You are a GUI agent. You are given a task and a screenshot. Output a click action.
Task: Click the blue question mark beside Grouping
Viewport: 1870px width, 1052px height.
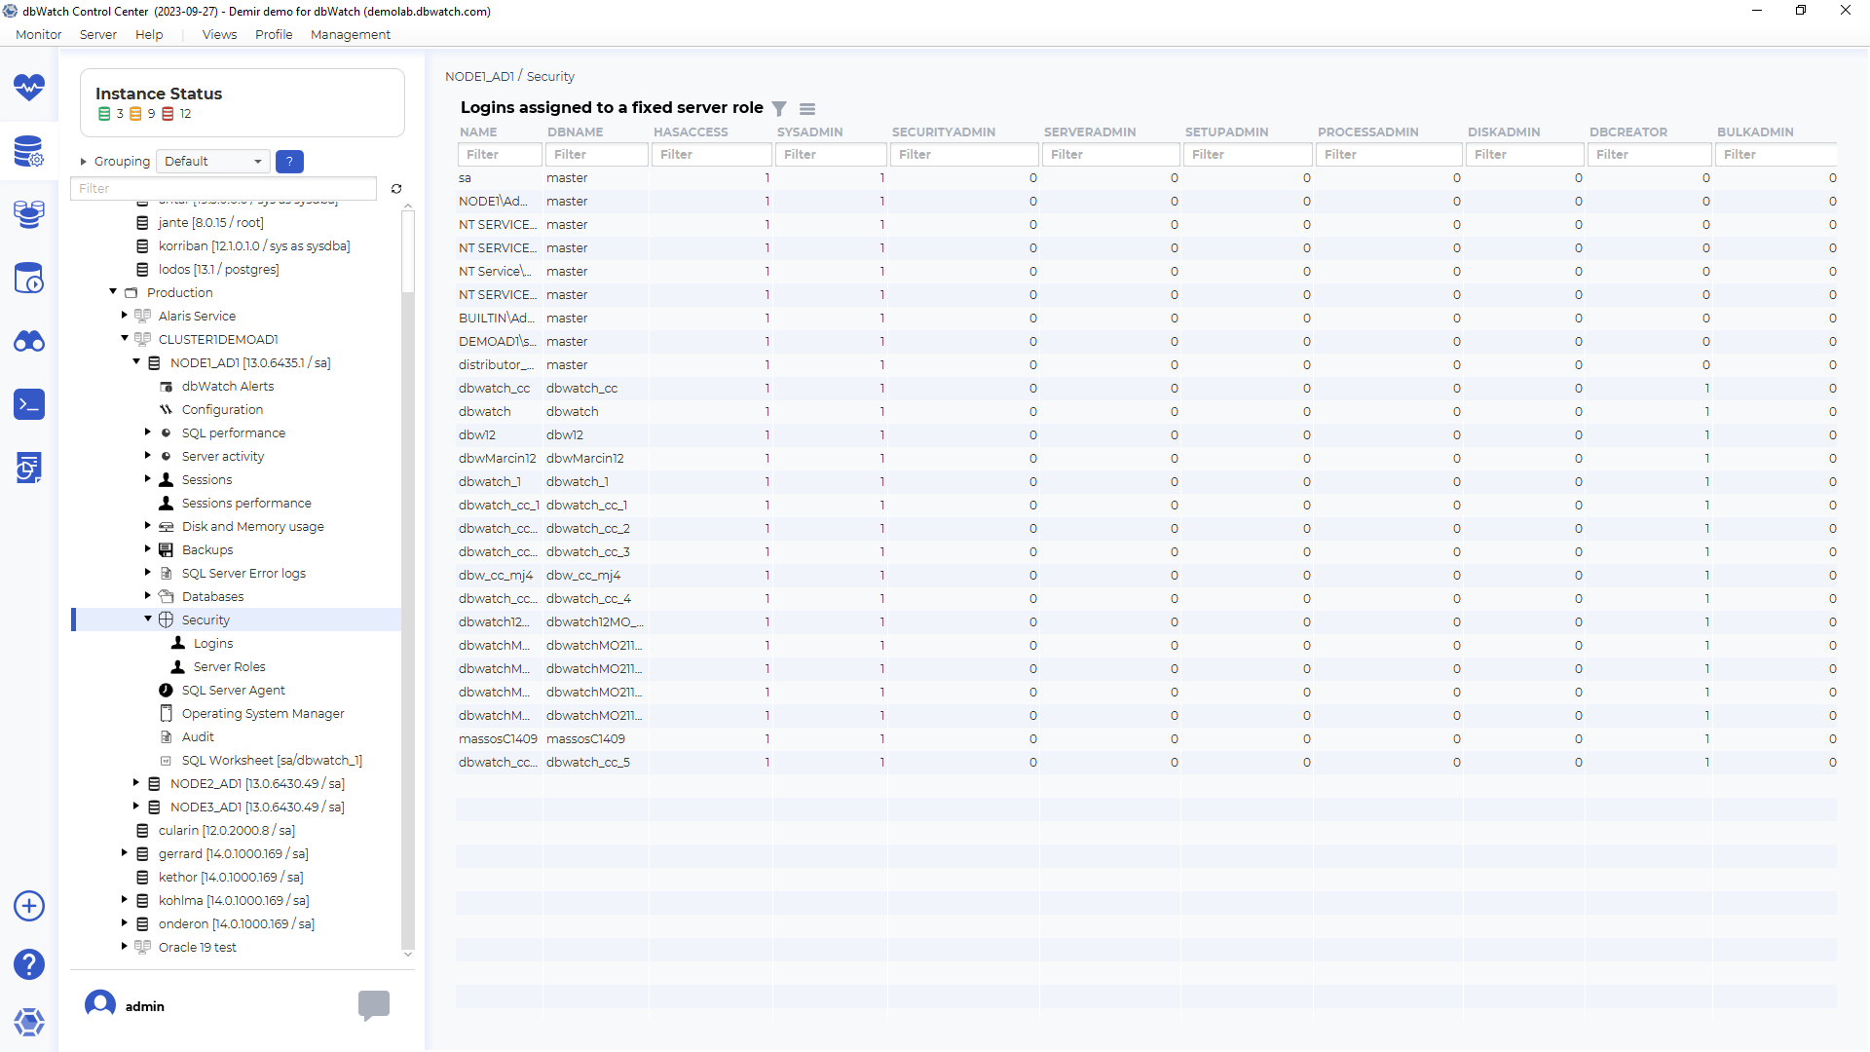pyautogui.click(x=289, y=162)
